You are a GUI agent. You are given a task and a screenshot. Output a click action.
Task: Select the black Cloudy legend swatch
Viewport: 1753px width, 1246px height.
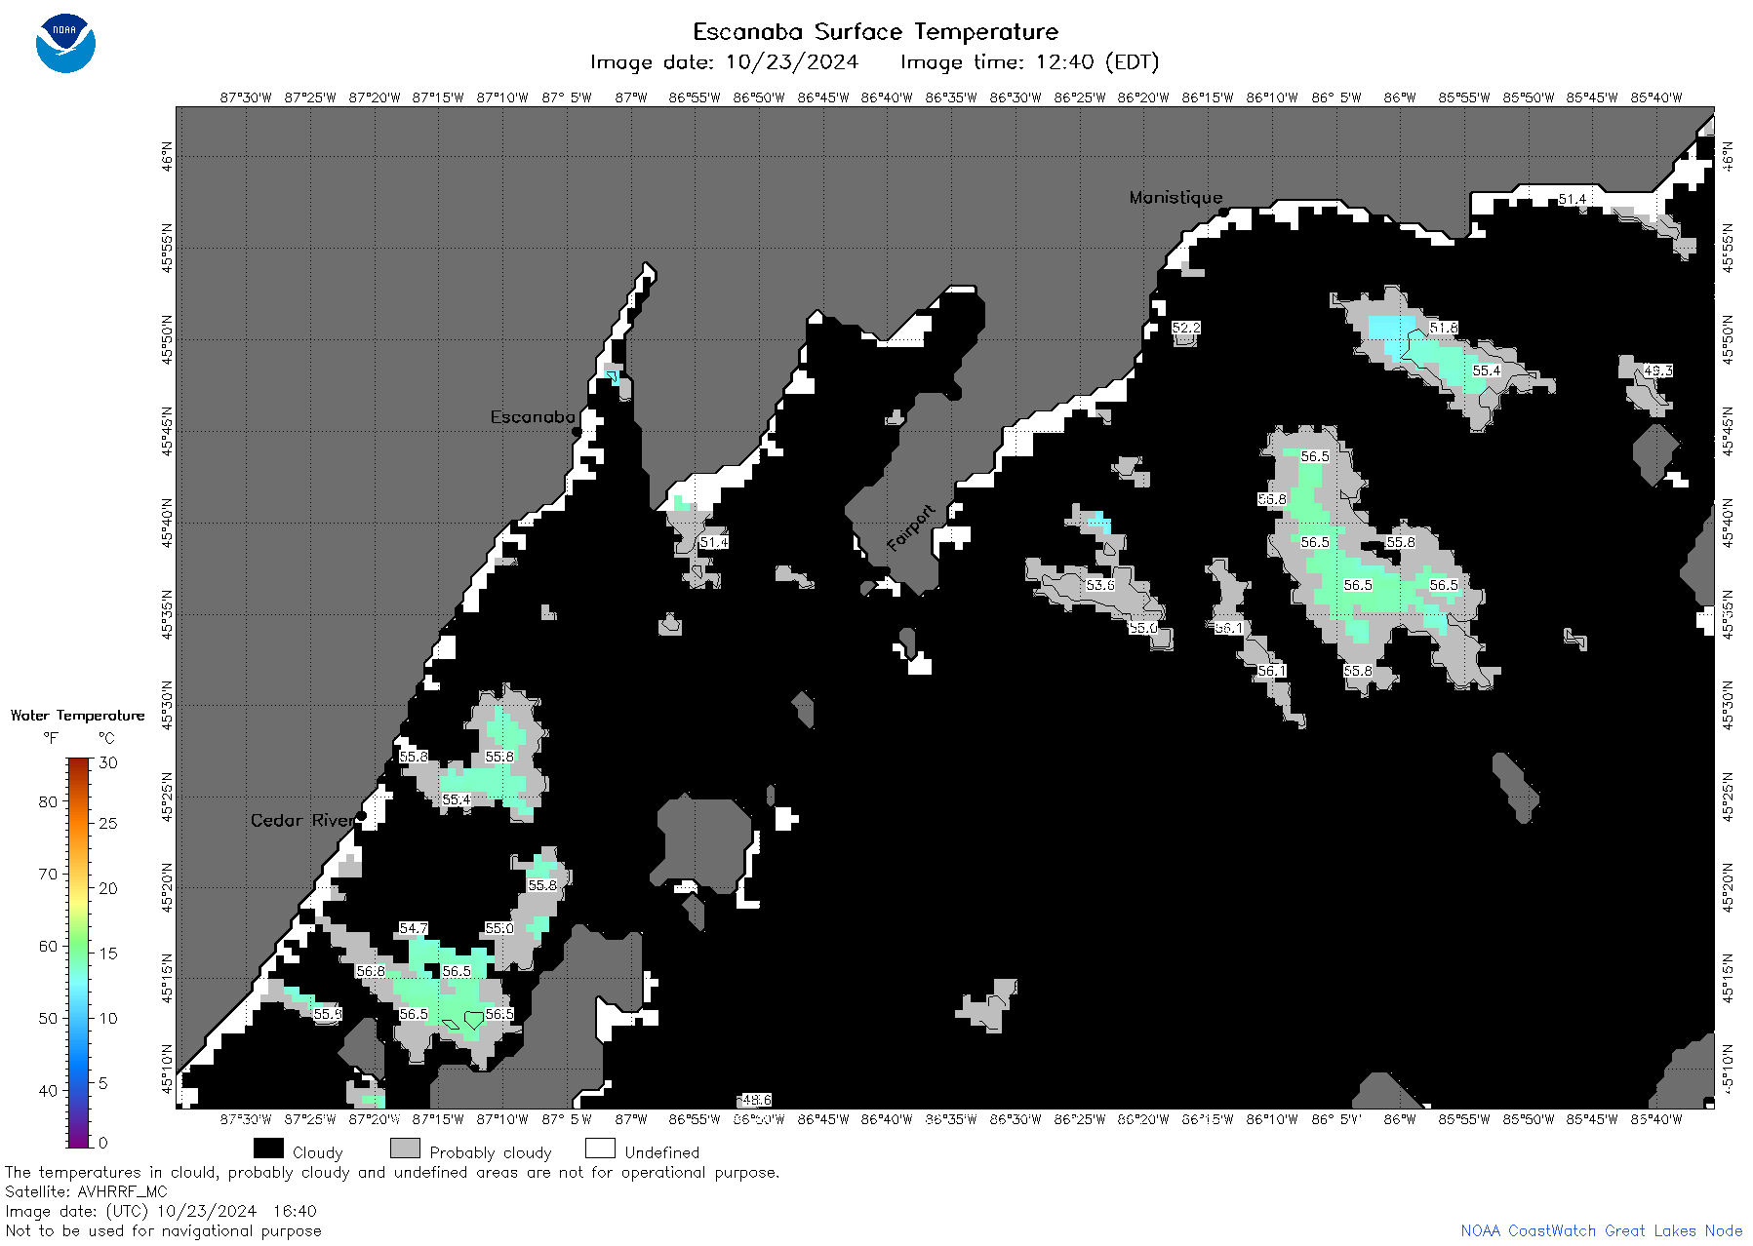point(268,1148)
